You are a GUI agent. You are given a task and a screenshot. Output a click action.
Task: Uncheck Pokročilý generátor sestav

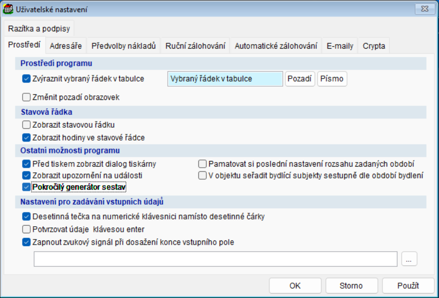click(x=27, y=187)
